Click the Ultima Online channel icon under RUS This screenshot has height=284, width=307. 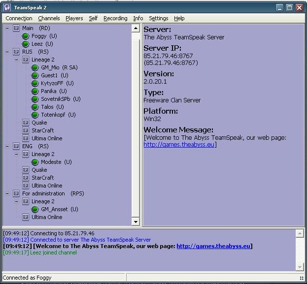pos(26,138)
